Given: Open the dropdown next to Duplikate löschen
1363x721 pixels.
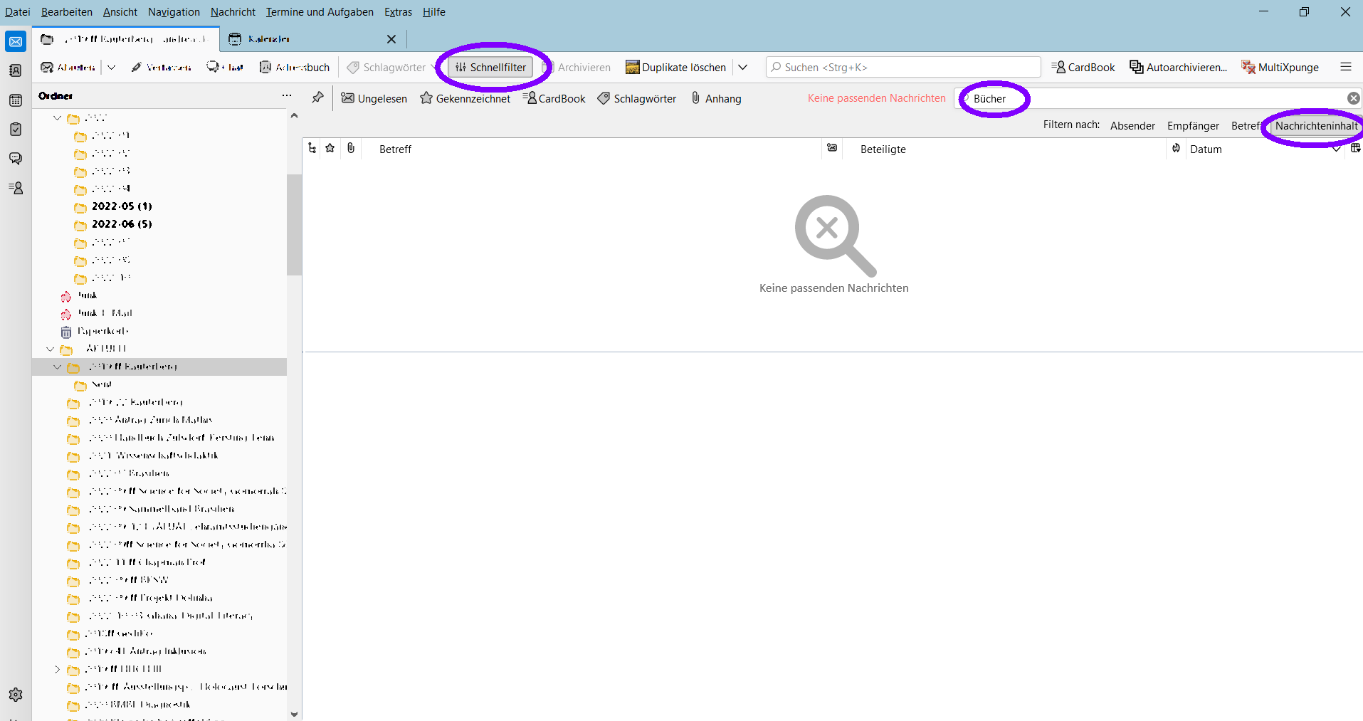Looking at the screenshot, I should (743, 67).
